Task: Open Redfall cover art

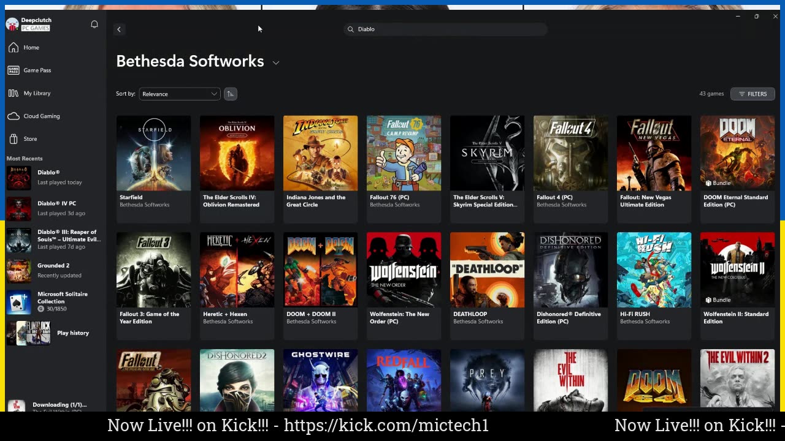Action: (x=404, y=380)
